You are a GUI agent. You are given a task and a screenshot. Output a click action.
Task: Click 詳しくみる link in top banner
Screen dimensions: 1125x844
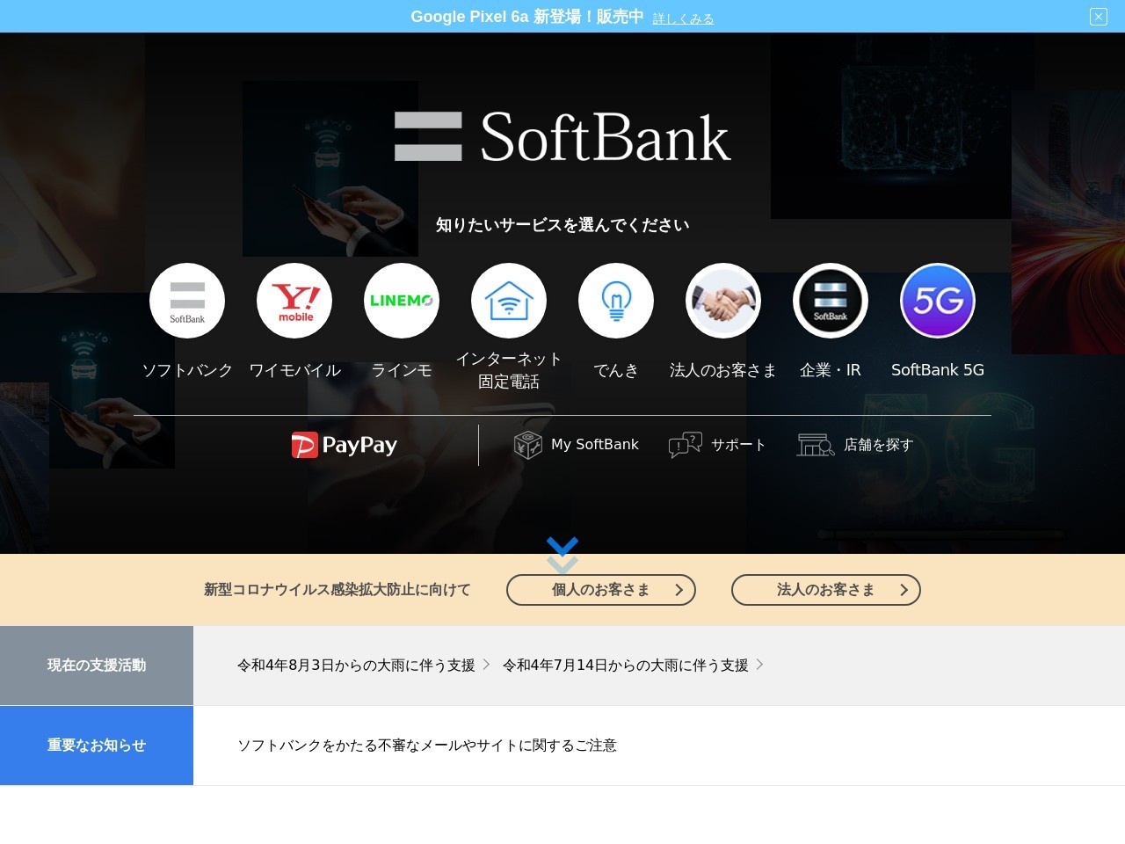tap(683, 18)
